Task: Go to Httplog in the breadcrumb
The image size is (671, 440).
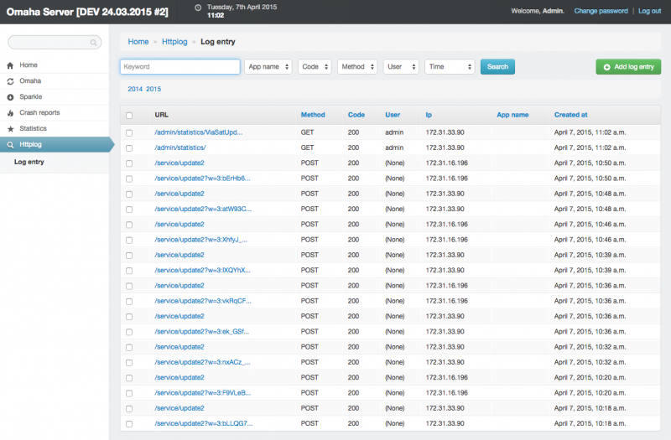Action: click(174, 41)
